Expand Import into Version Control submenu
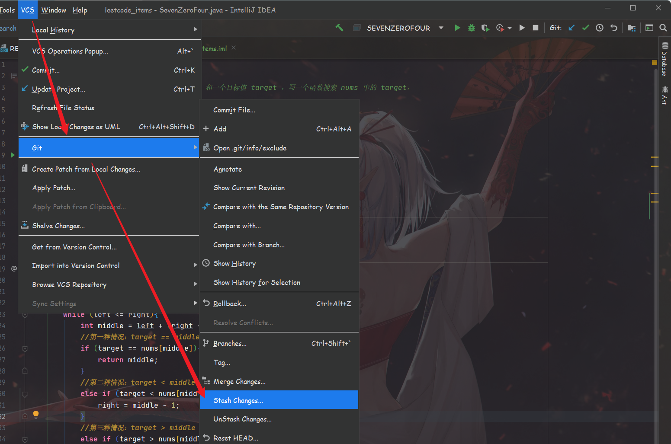The height and width of the screenshot is (444, 671). coord(109,265)
